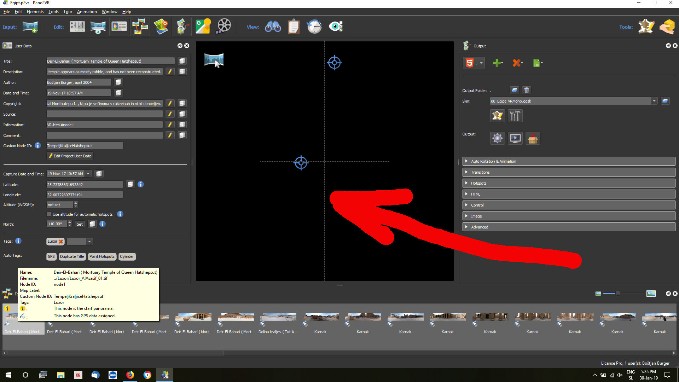Toggle the User Data toolbar icon

tap(119, 27)
